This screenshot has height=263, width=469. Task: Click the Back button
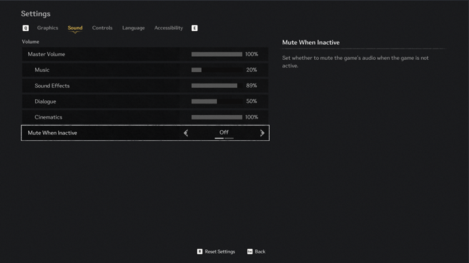click(256, 252)
